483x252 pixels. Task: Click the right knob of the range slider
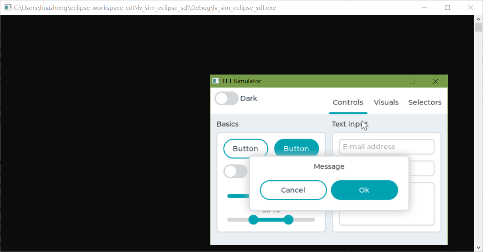(x=288, y=220)
